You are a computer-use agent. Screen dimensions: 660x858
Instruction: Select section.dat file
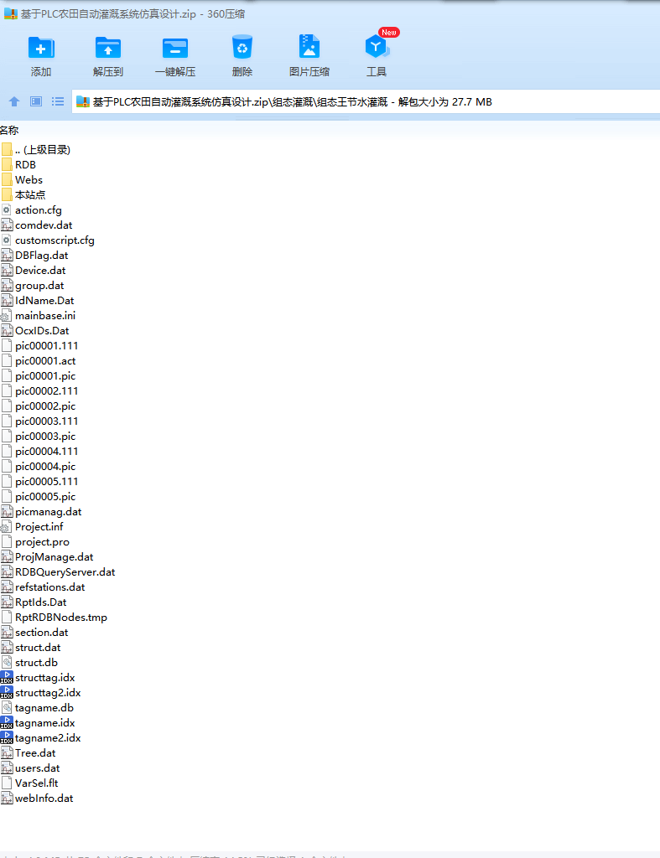tap(42, 632)
